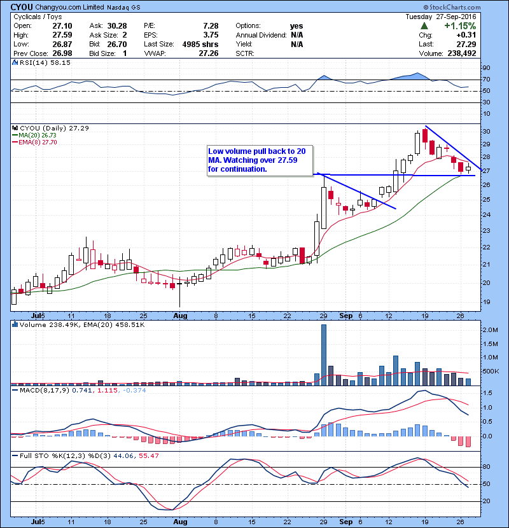Viewport: 509px width, 528px height.
Task: Click the EMA(8) 27.70 legend text
Action: pyautogui.click(x=38, y=142)
